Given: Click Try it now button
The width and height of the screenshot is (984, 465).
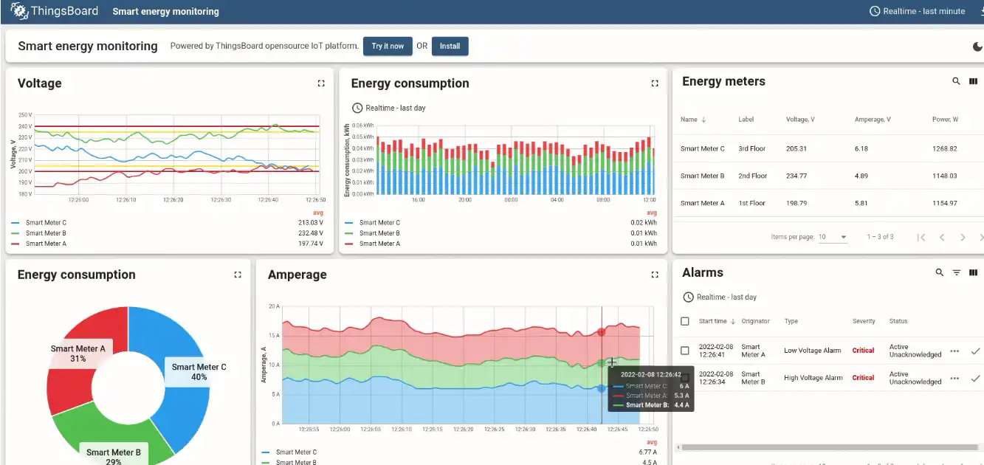Looking at the screenshot, I should pos(388,46).
